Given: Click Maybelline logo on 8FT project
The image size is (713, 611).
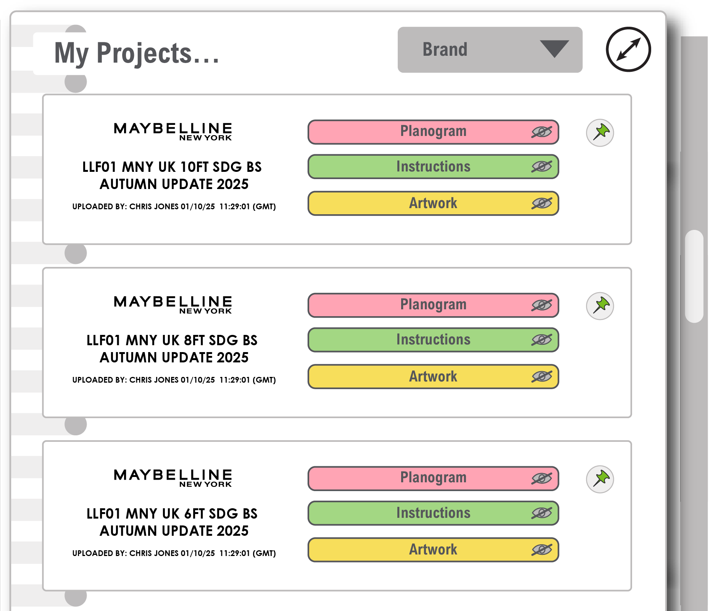Looking at the screenshot, I should pyautogui.click(x=173, y=305).
